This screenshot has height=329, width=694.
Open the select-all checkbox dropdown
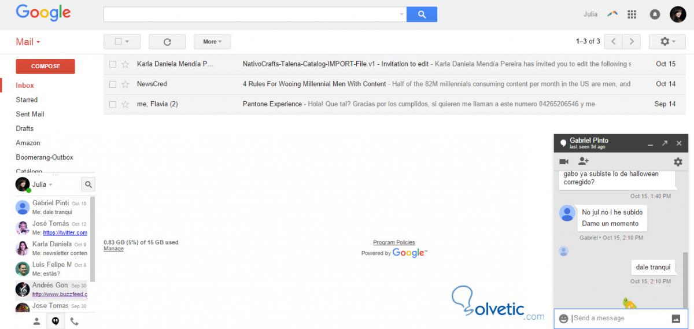(122, 42)
